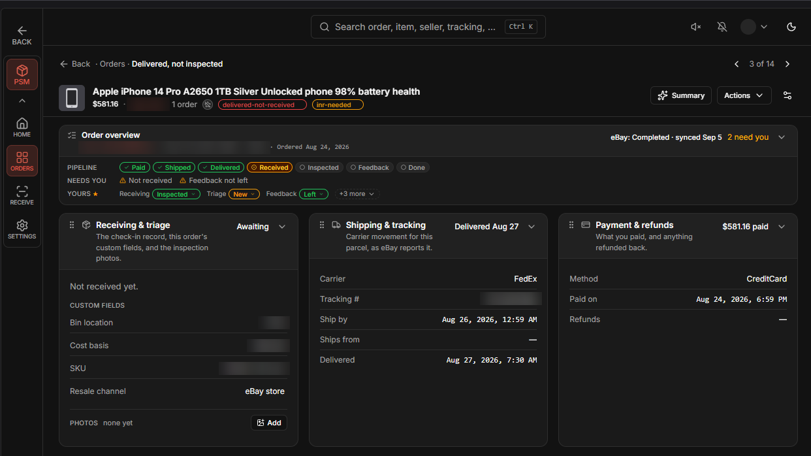
Task: Toggle the sound mute icon
Action: click(x=696, y=27)
